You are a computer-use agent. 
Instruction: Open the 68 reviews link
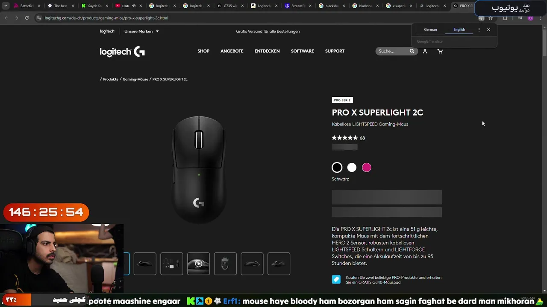click(x=362, y=138)
